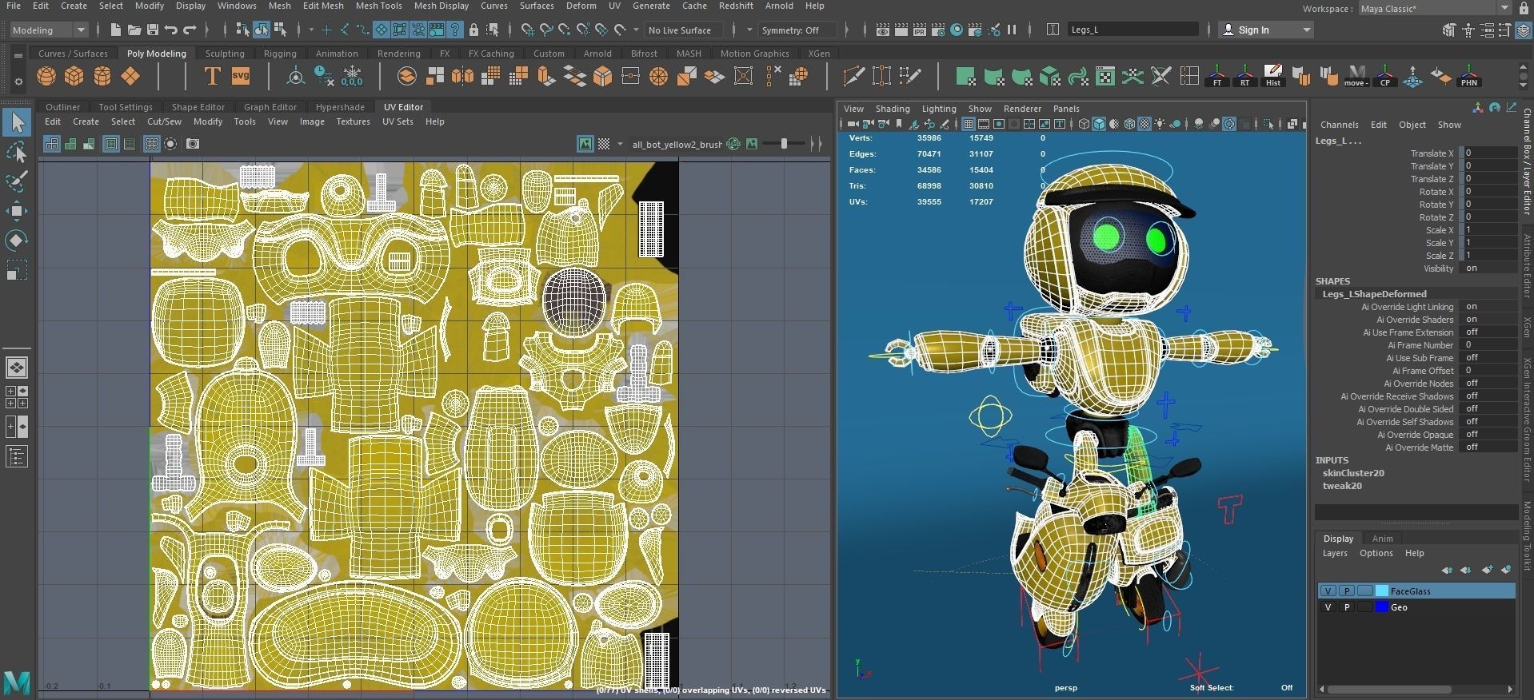1534x700 pixels.
Task: Click the Save scene icon
Action: pos(152,30)
